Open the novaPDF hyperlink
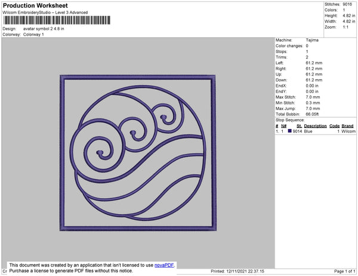 164,265
